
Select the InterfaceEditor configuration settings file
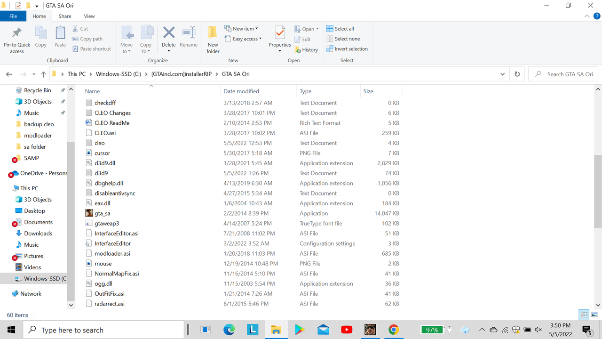112,243
